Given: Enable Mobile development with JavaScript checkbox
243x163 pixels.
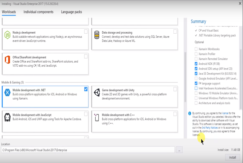Looking at the screenshot, I should pyautogui.click(x=86, y=114).
